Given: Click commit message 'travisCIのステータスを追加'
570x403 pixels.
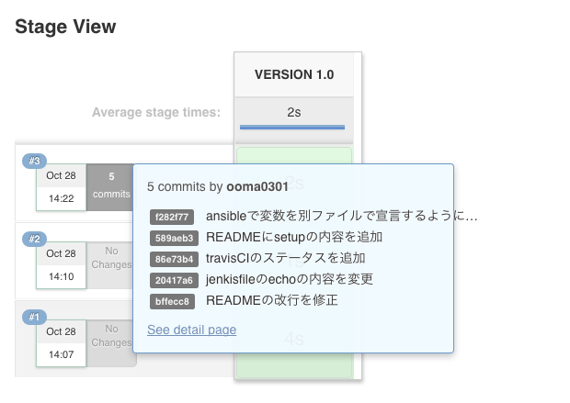Looking at the screenshot, I should 285,258.
